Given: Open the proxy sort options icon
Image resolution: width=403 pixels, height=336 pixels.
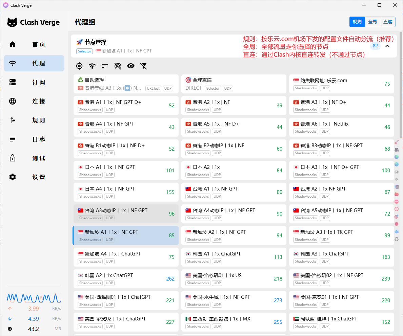Looking at the screenshot, I should coord(105,66).
